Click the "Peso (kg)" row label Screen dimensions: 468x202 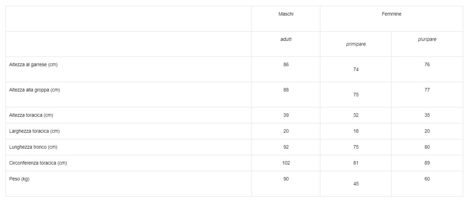coord(19,179)
